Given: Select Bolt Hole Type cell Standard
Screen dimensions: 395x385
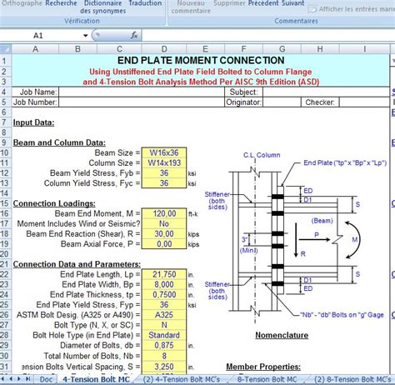Looking at the screenshot, I should [x=164, y=335].
